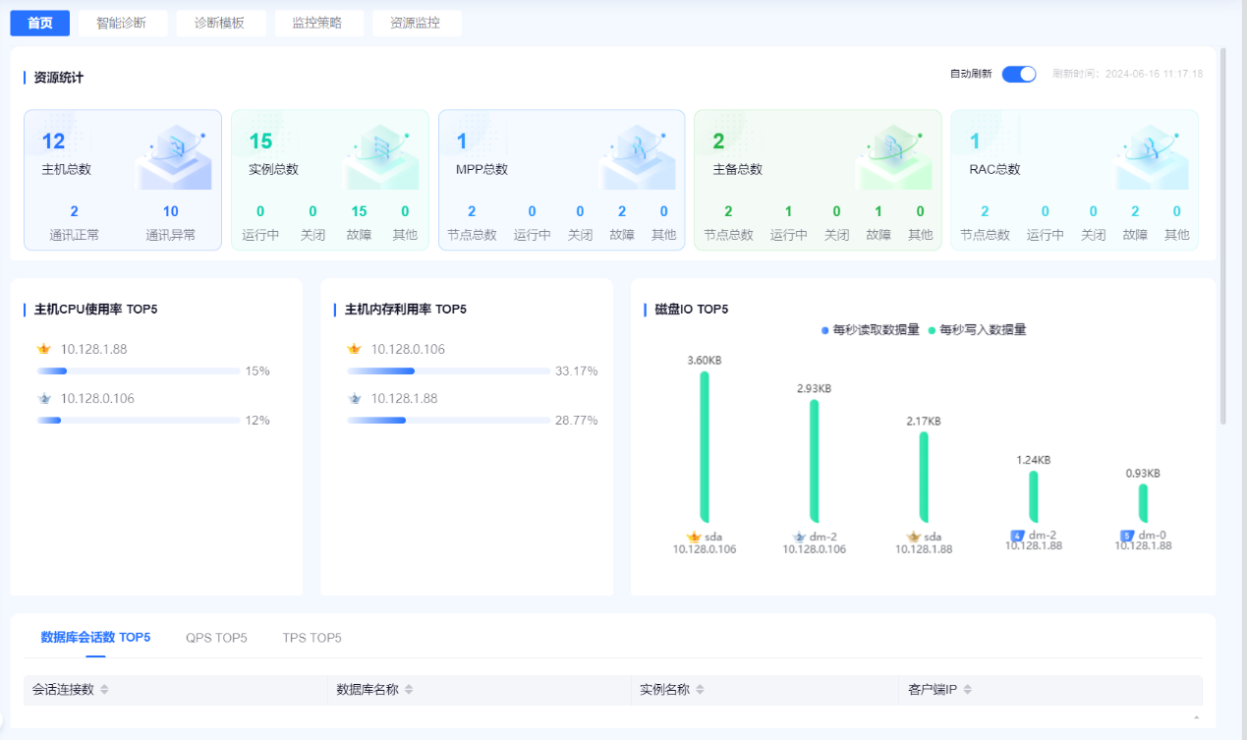The width and height of the screenshot is (1247, 740).
Task: Disable the 自动刷新 toggle switch
Action: [1019, 74]
